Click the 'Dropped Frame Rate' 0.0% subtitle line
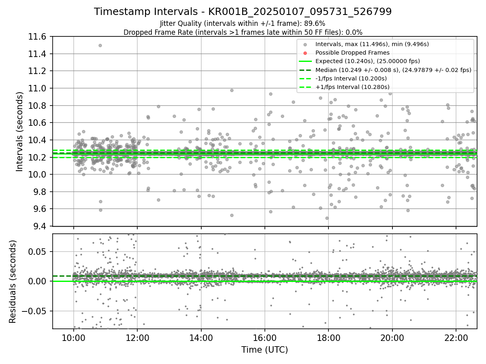This screenshot has width=486, height=364. (x=243, y=32)
